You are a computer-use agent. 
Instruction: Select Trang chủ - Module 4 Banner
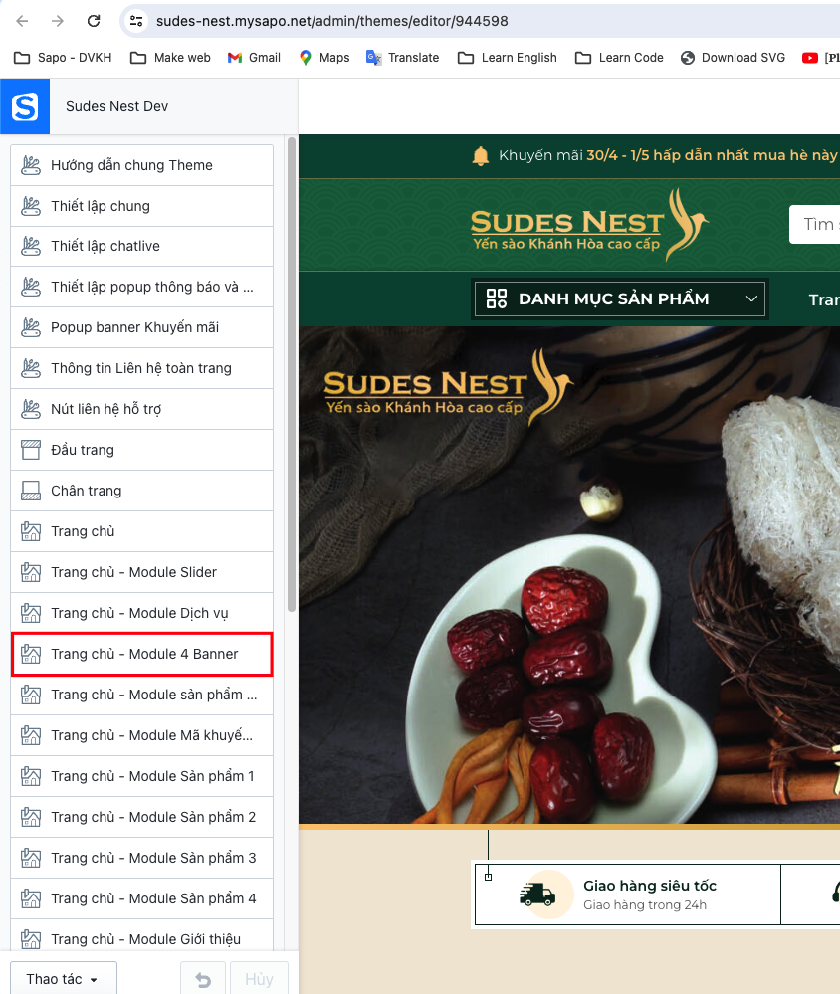click(142, 654)
